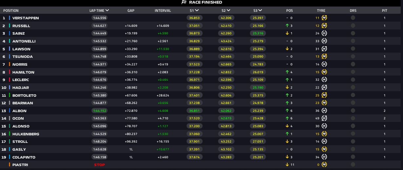This screenshot has width=403, height=170.
Task: Click Russell's medium tyre icon
Action: tap(324, 26)
